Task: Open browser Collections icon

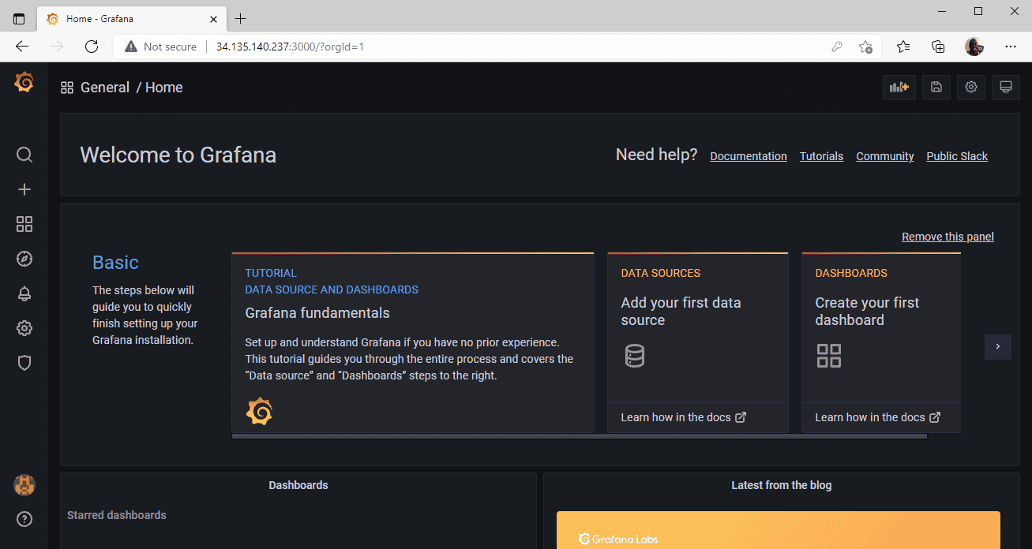Action: click(938, 47)
